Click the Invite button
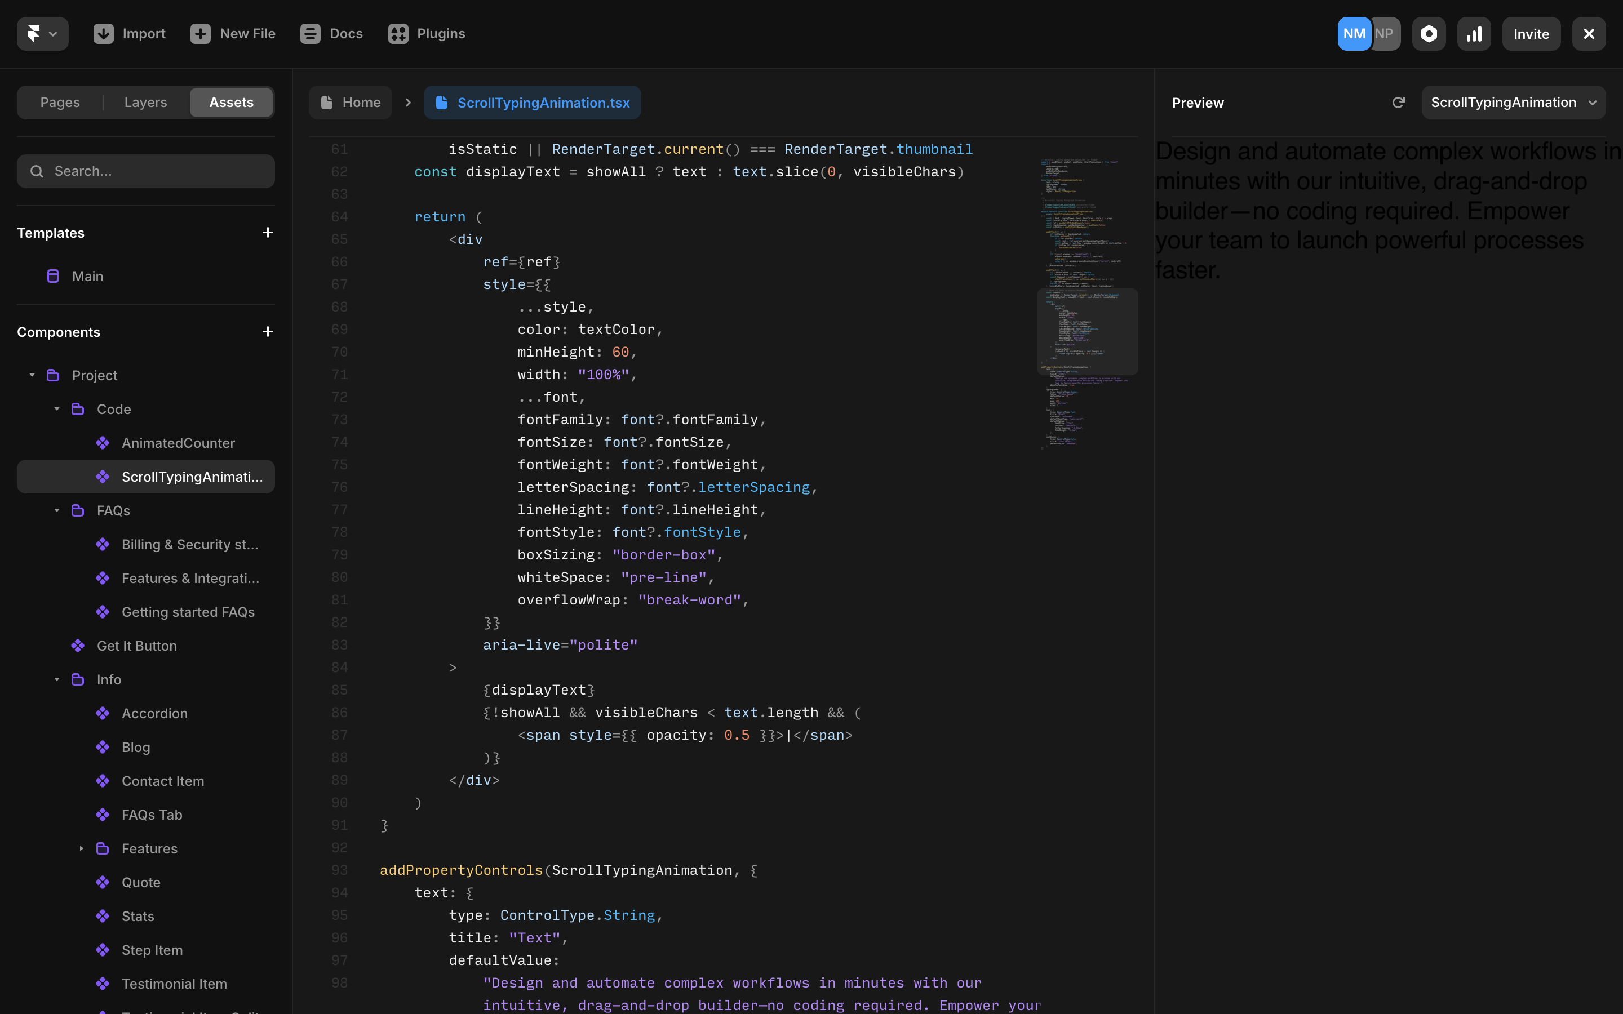Image resolution: width=1623 pixels, height=1014 pixels. tap(1531, 33)
